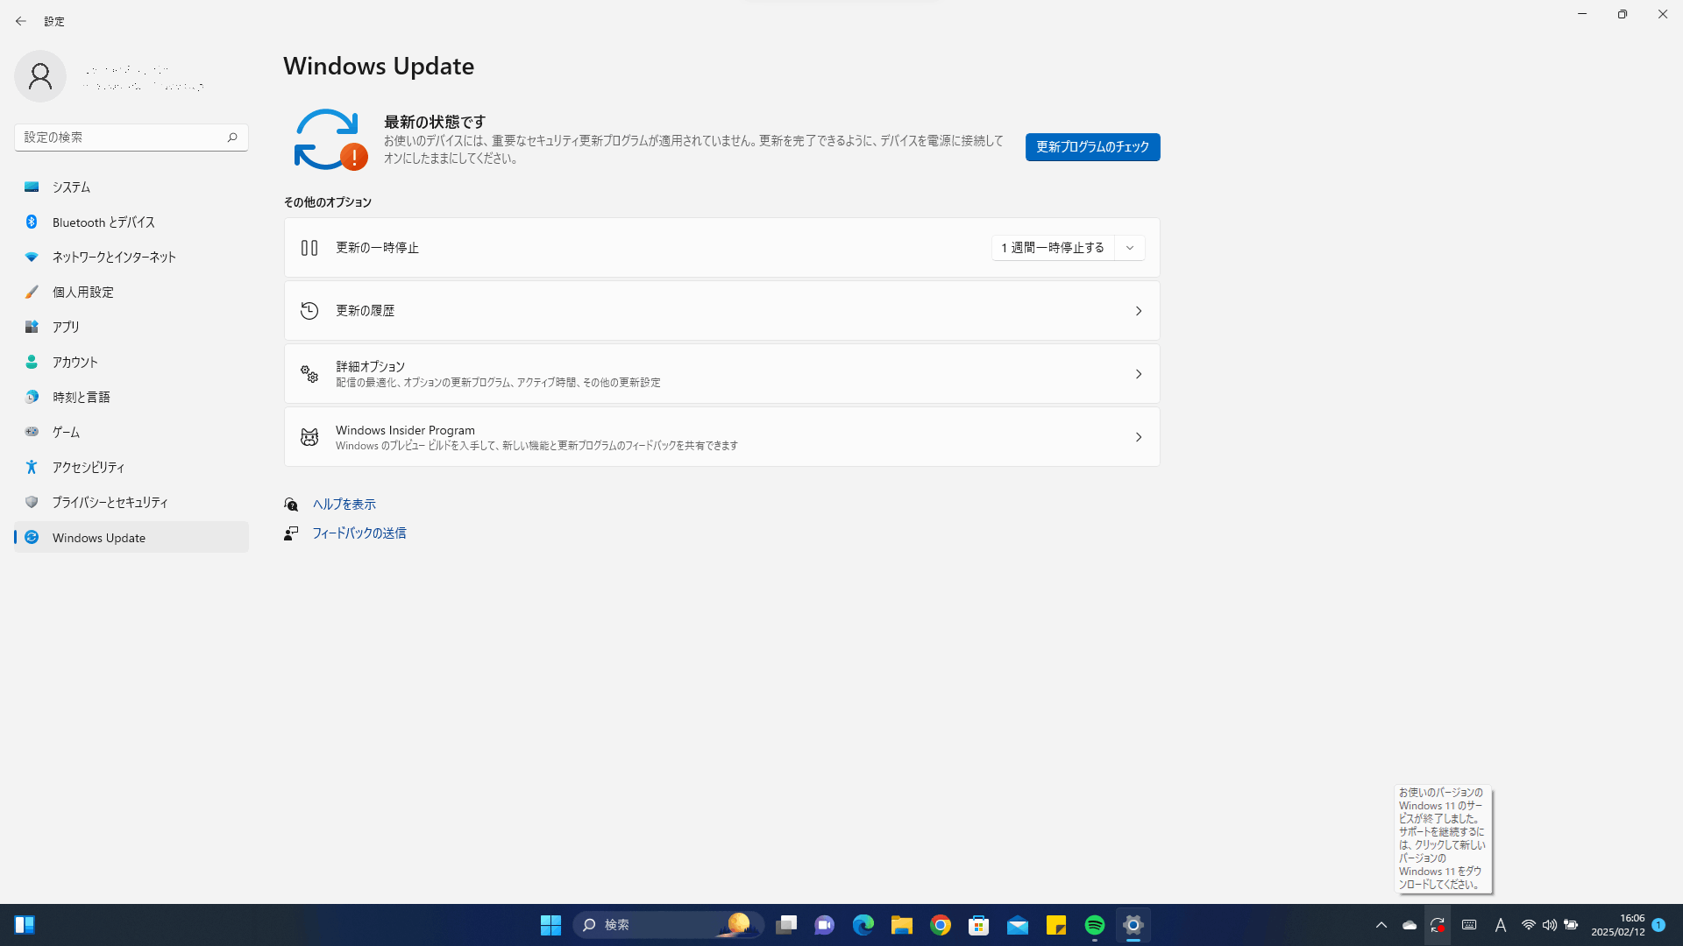Click 1 週間一時停止する button
Screen dimensions: 1683x946
click(1053, 248)
